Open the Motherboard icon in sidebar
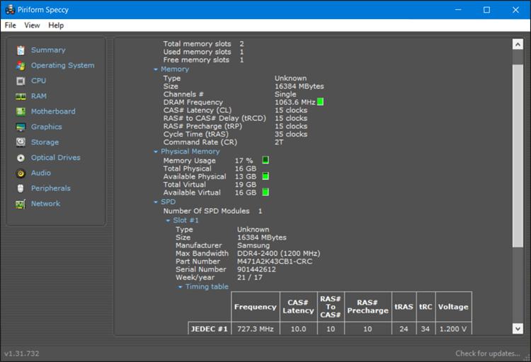This screenshot has height=362, width=531. tap(21, 111)
